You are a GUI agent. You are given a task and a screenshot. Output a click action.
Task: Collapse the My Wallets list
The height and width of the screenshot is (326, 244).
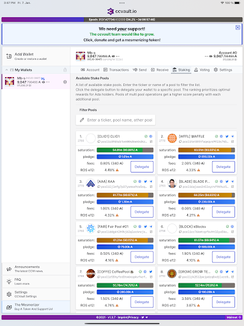6,70
